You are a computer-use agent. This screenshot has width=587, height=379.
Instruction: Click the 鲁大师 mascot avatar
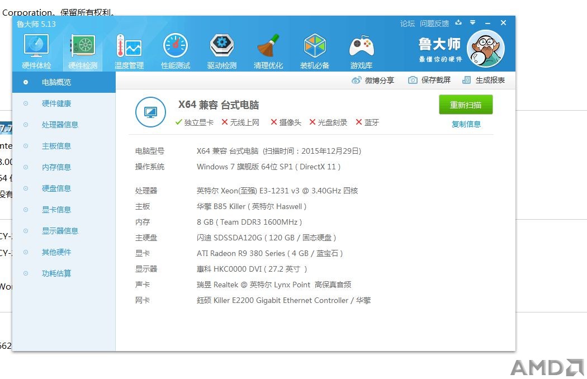pos(486,49)
